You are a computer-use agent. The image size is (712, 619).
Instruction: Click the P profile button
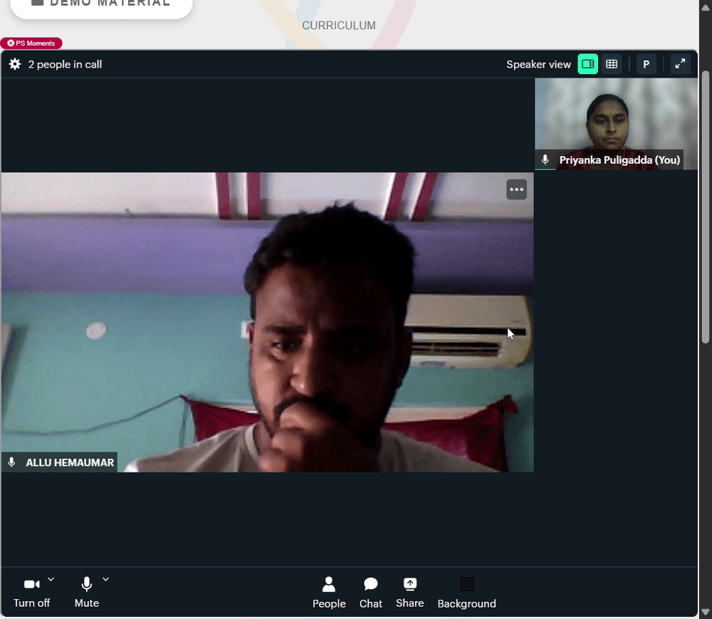(x=646, y=64)
